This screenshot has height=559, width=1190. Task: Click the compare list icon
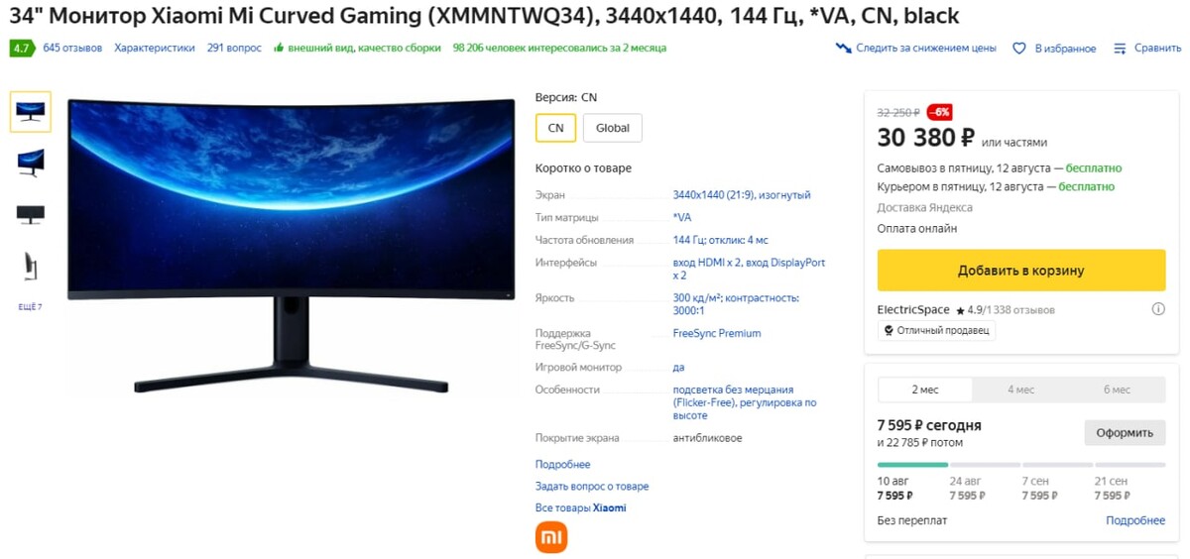pyautogui.click(x=1120, y=48)
